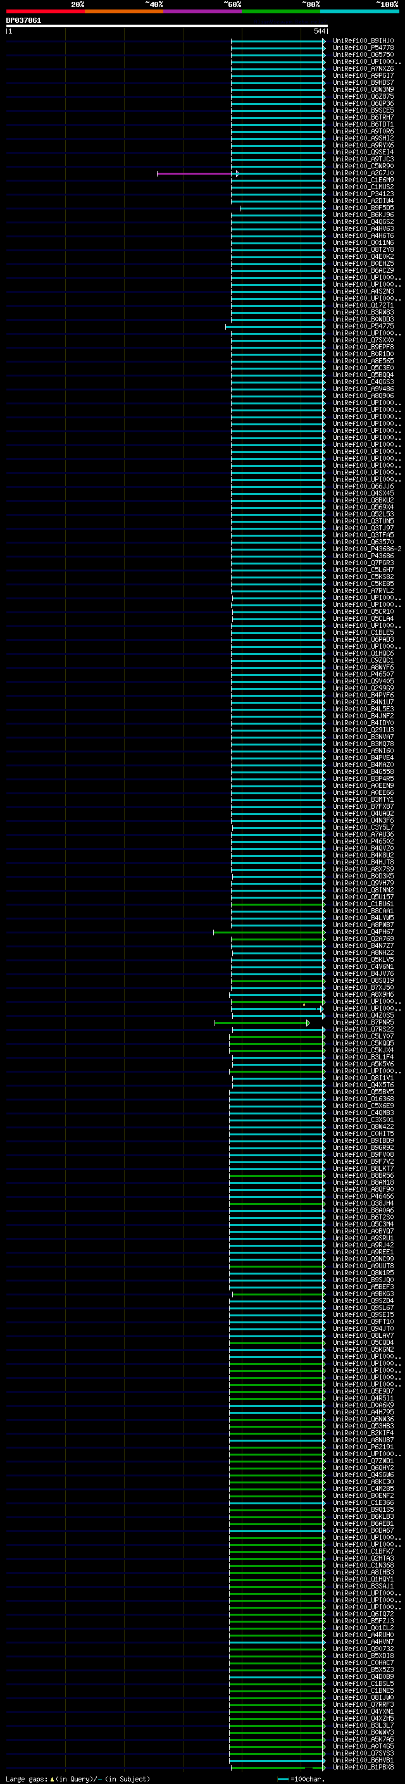This screenshot has height=1784, width=405.
Task: Click the purple alignment bar for A2G7J0
Action: click(x=198, y=173)
